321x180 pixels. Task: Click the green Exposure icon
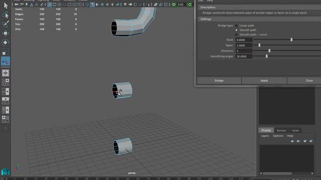pyautogui.click(x=174, y=4)
